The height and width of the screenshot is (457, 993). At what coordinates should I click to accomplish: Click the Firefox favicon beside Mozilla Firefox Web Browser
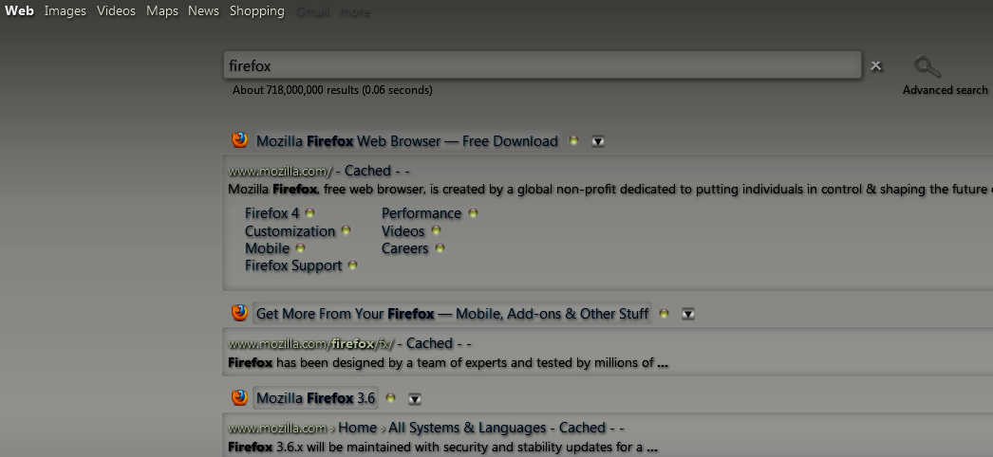pyautogui.click(x=239, y=139)
